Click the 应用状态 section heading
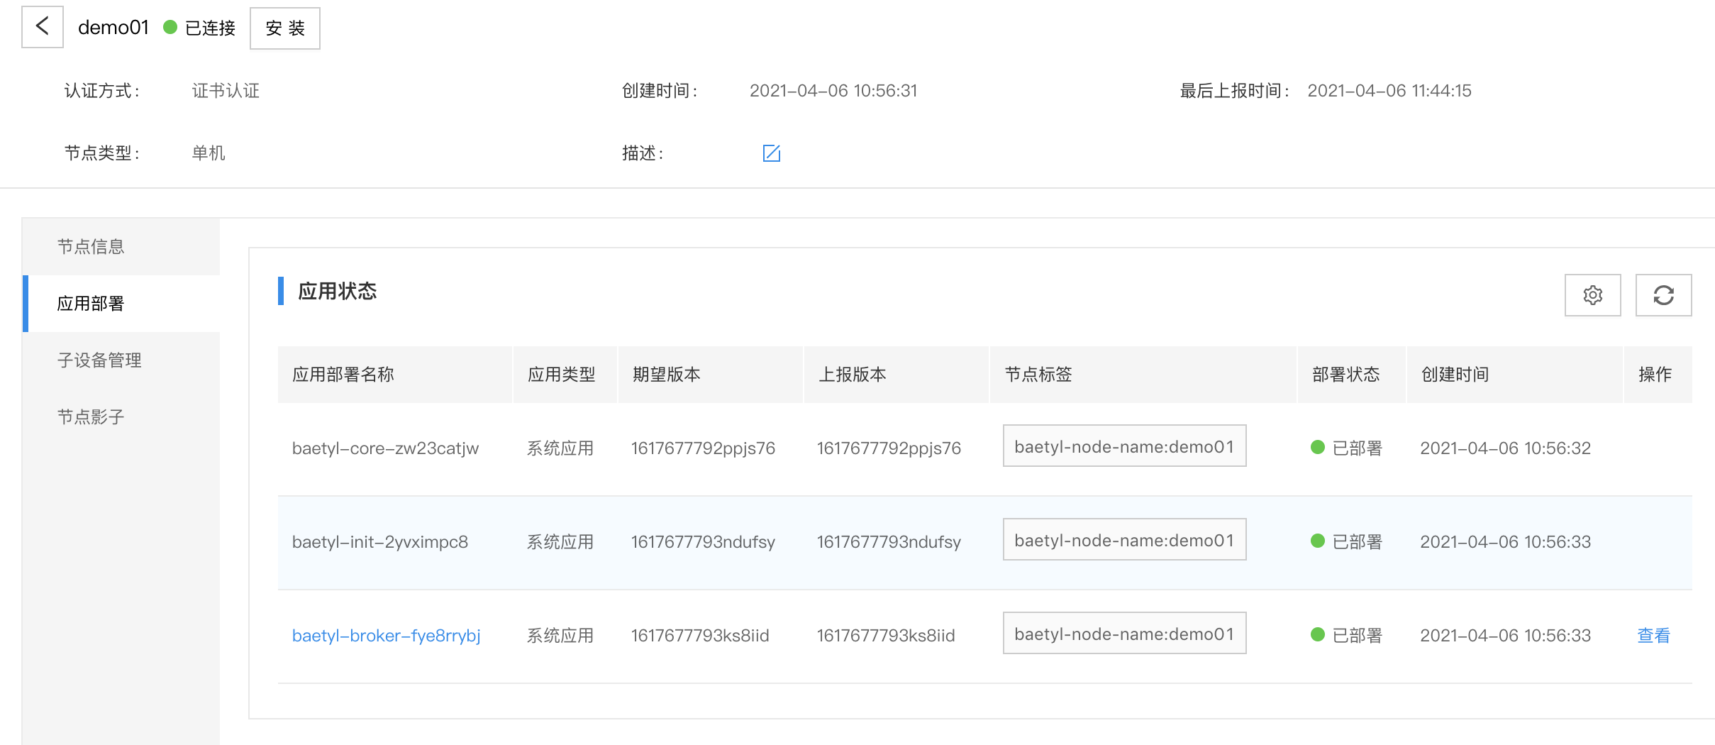The height and width of the screenshot is (745, 1715). tap(338, 292)
